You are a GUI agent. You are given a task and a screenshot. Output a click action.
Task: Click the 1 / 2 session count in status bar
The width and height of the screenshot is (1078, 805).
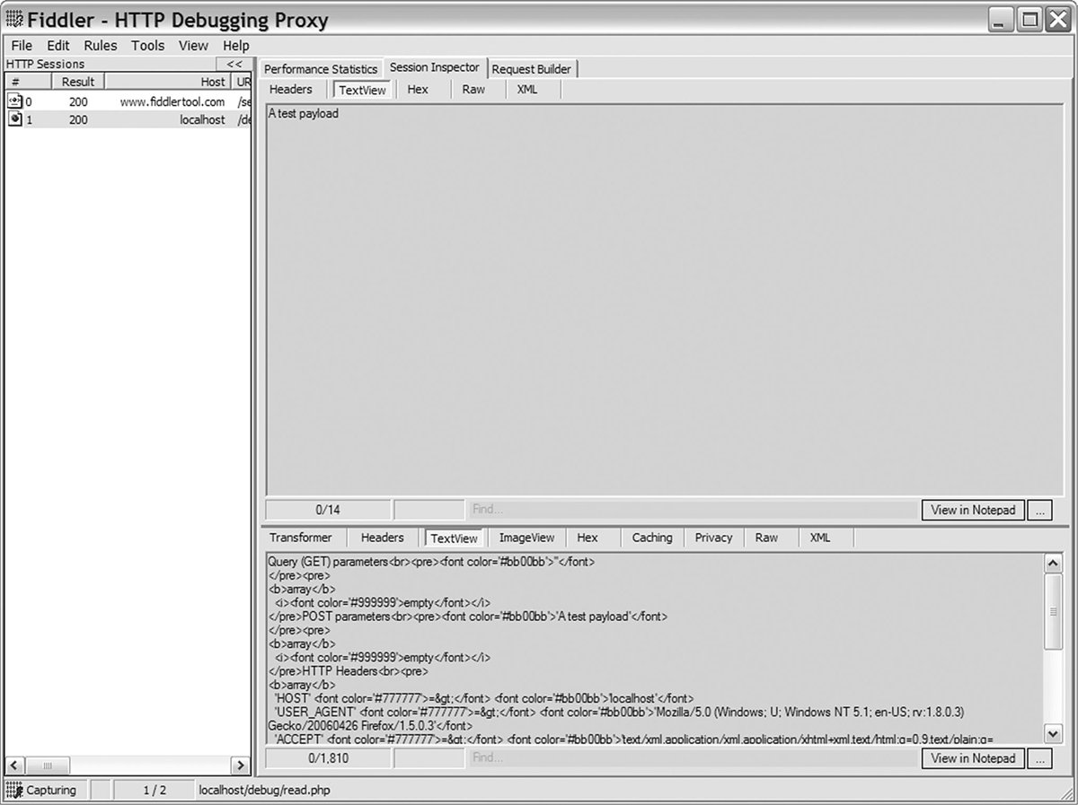[x=155, y=791]
